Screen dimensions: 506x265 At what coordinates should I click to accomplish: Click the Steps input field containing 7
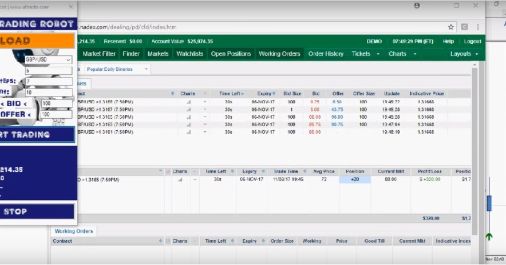pyautogui.click(x=49, y=82)
